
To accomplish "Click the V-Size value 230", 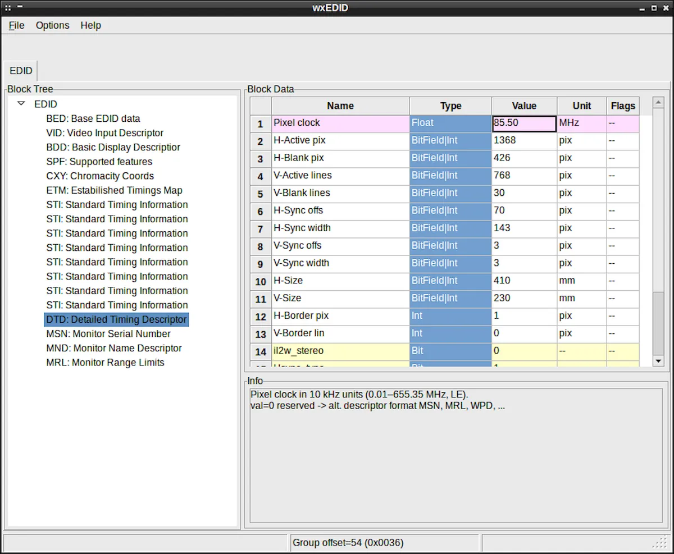I will tap(524, 298).
